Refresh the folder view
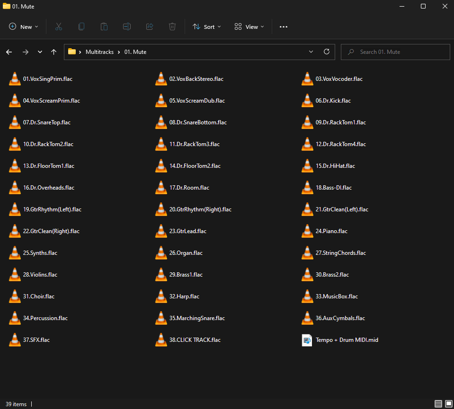Screen dimensions: 454x409 tap(326, 52)
